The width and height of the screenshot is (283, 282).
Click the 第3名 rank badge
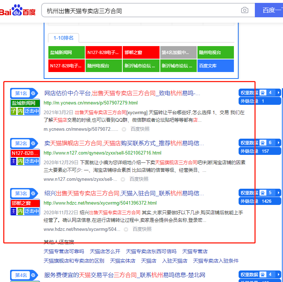(x=21, y=193)
